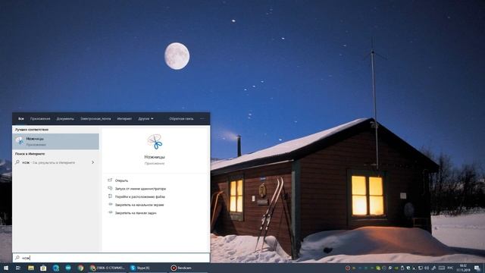Open the pinned Chrome icon on taskbar

click(x=81, y=268)
